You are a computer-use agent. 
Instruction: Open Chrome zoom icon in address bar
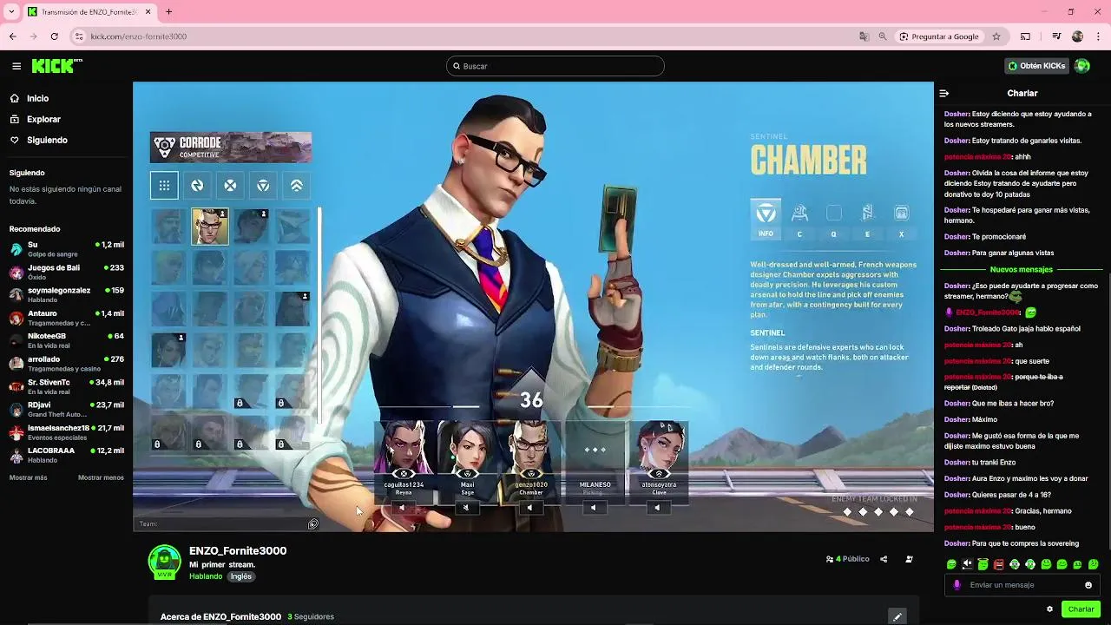[883, 36]
